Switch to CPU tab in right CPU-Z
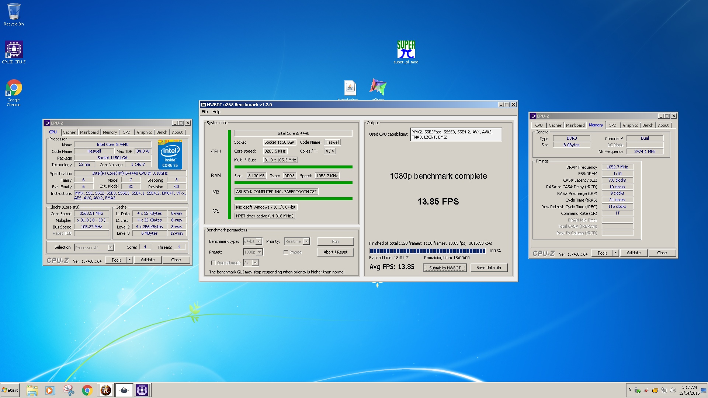The image size is (708, 398). pyautogui.click(x=539, y=125)
